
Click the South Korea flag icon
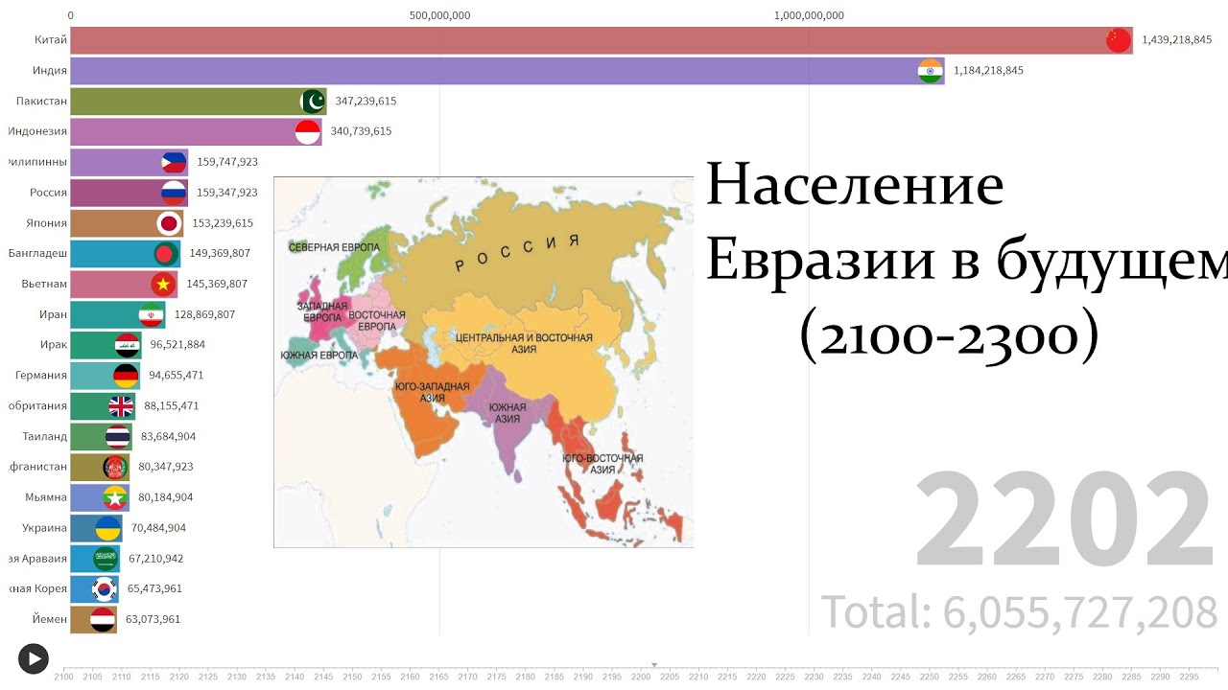click(x=105, y=588)
